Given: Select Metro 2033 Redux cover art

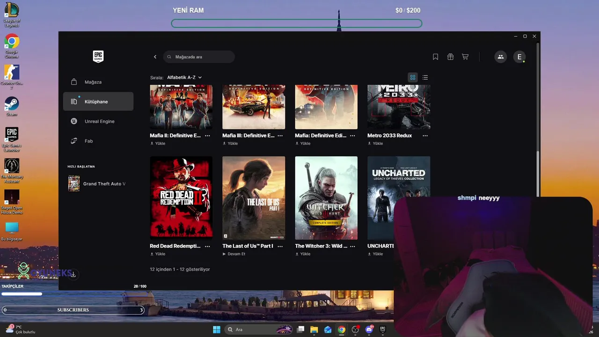Looking at the screenshot, I should pyautogui.click(x=399, y=107).
